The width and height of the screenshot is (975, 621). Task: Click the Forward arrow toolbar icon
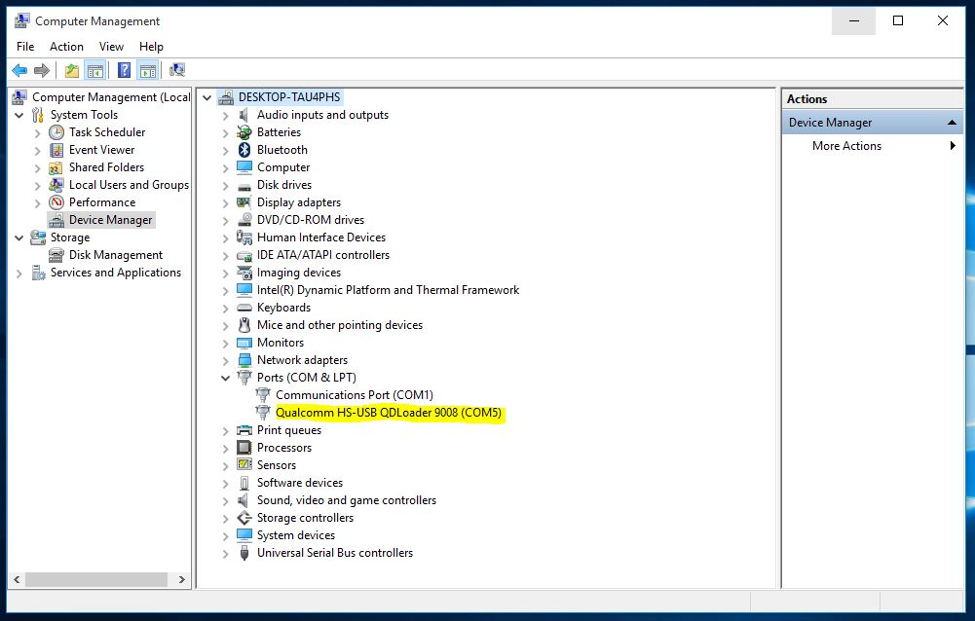[x=42, y=70]
